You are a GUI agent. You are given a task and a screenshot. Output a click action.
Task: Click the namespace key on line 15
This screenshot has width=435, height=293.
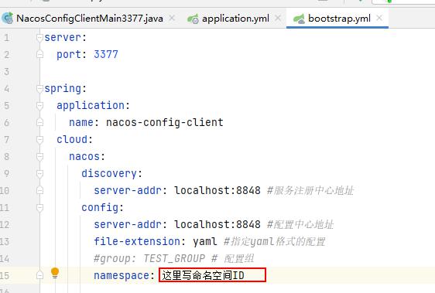click(x=122, y=275)
